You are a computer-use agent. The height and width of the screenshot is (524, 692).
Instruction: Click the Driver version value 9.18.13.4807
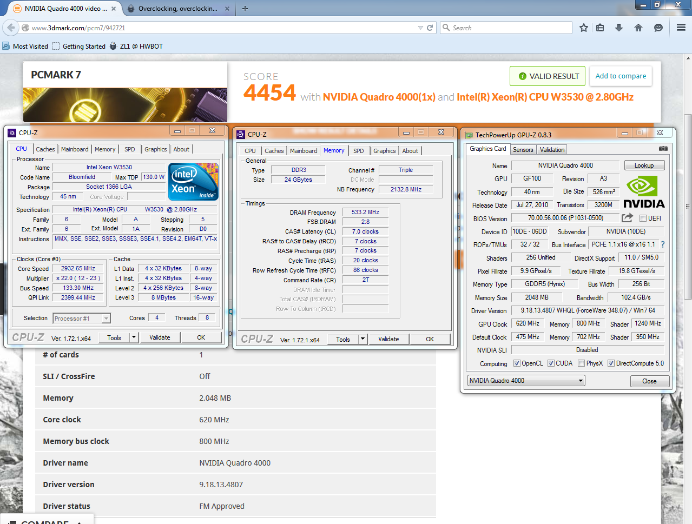pos(221,485)
